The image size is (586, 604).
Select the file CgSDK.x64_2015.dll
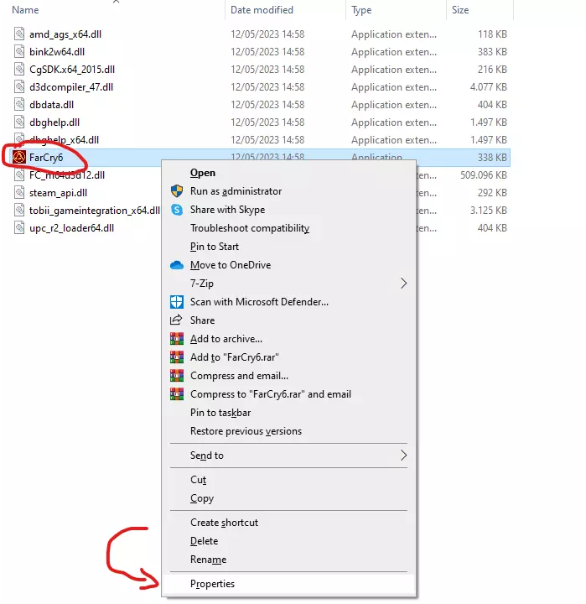coord(72,70)
